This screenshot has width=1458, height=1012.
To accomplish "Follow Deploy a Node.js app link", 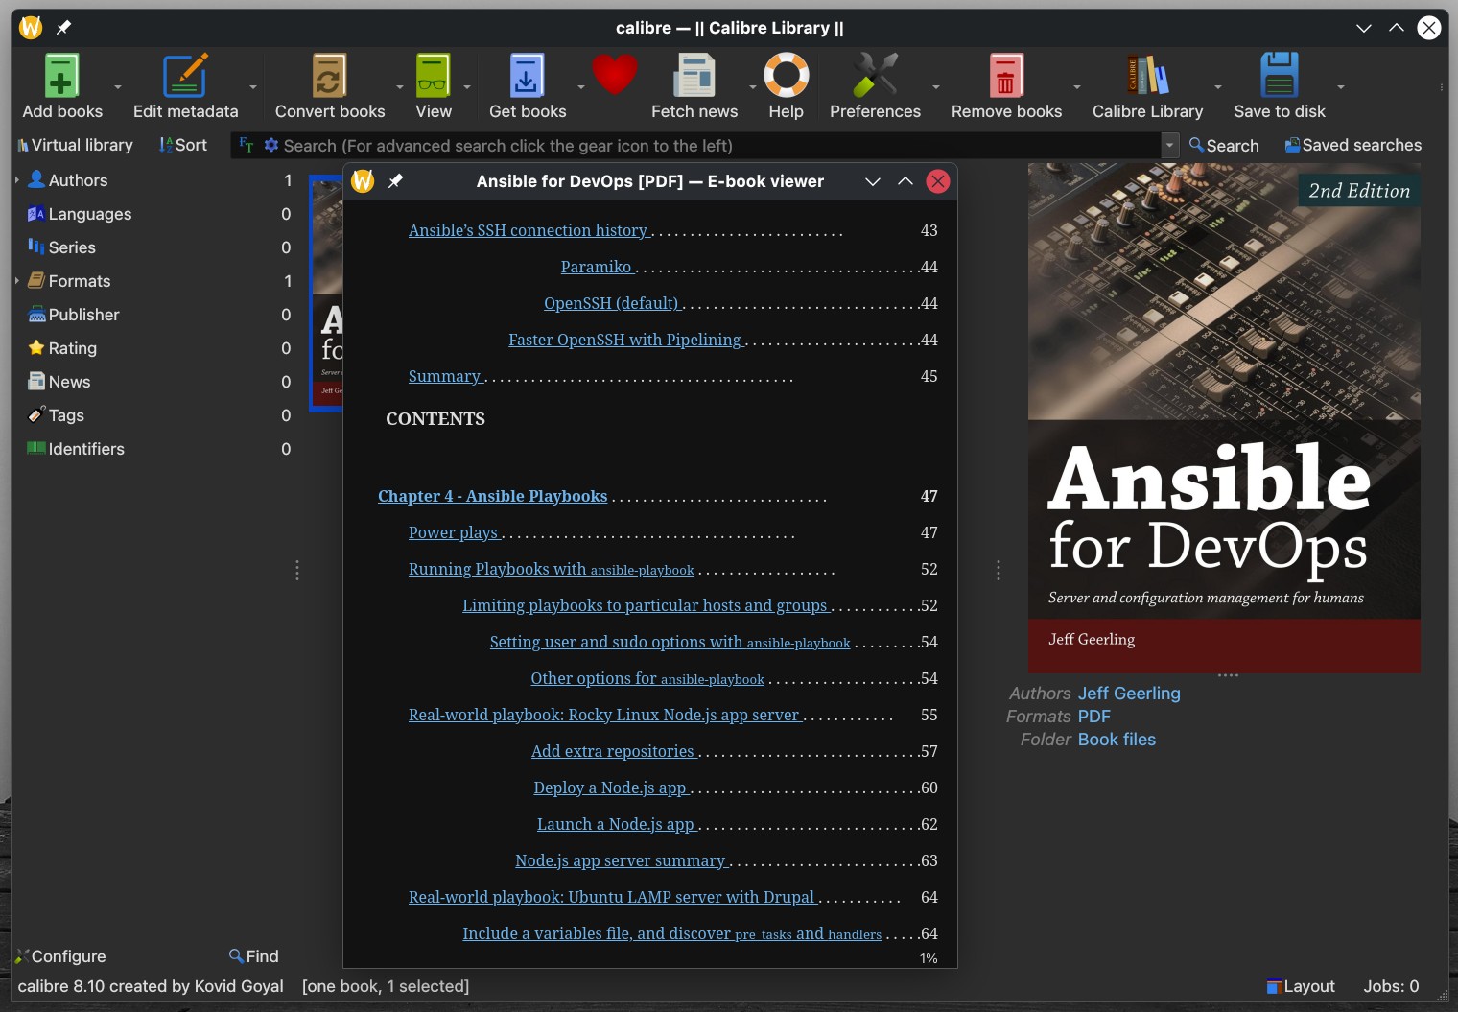I will click(610, 788).
